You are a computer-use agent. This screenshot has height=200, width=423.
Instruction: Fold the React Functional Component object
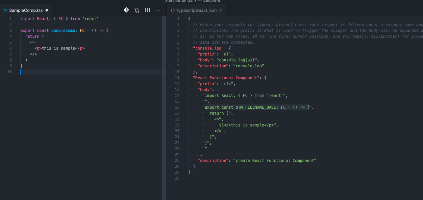[185, 78]
